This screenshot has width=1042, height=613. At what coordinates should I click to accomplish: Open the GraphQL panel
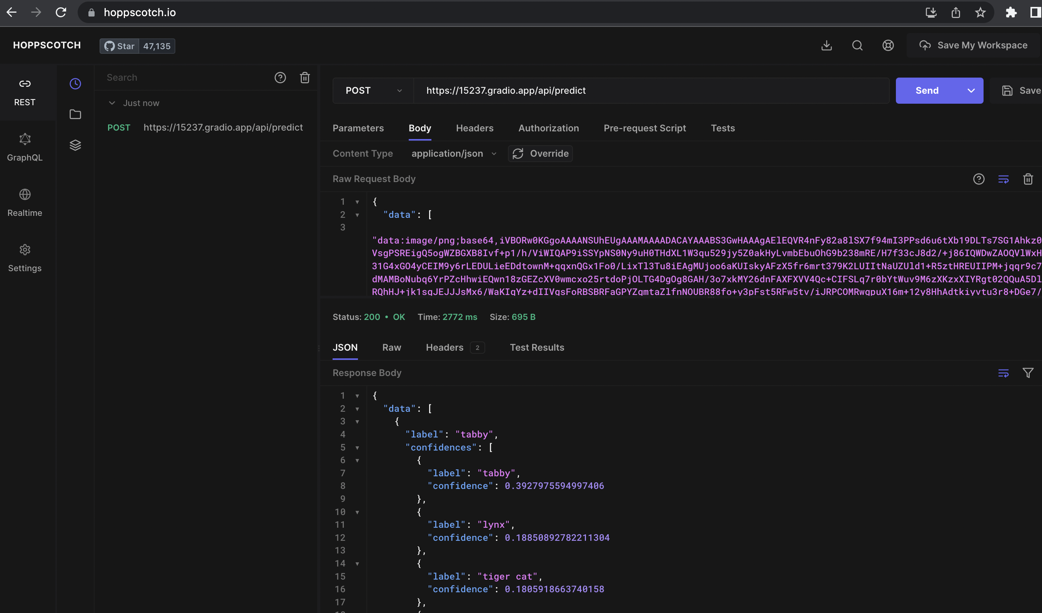click(x=24, y=146)
